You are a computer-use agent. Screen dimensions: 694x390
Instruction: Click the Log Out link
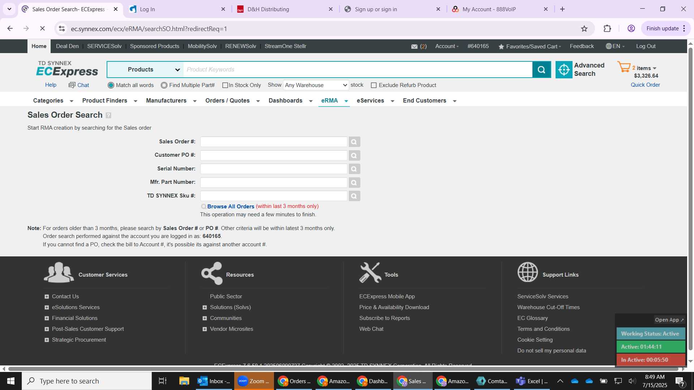click(x=646, y=46)
